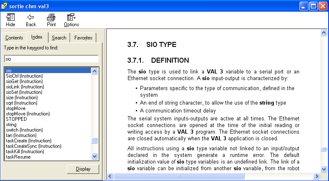Viewport: 329px width, 181px height.
Task: Minimize the sortie chm val3 window
Action: [x=303, y=6]
